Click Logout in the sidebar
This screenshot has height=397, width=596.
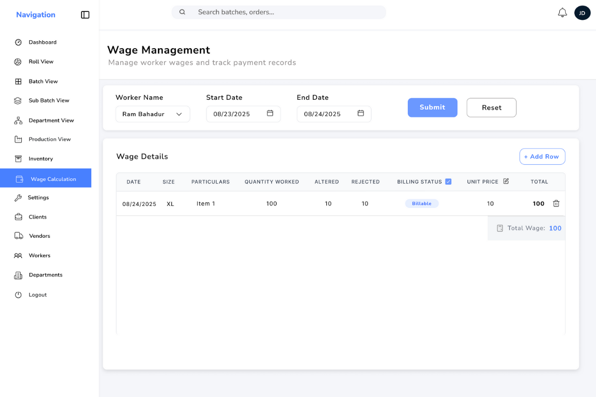37,295
